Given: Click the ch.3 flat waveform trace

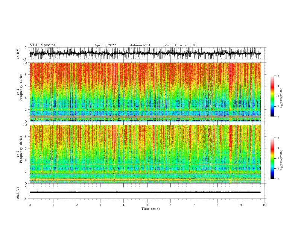Looking at the screenshot, I should click(145, 192).
